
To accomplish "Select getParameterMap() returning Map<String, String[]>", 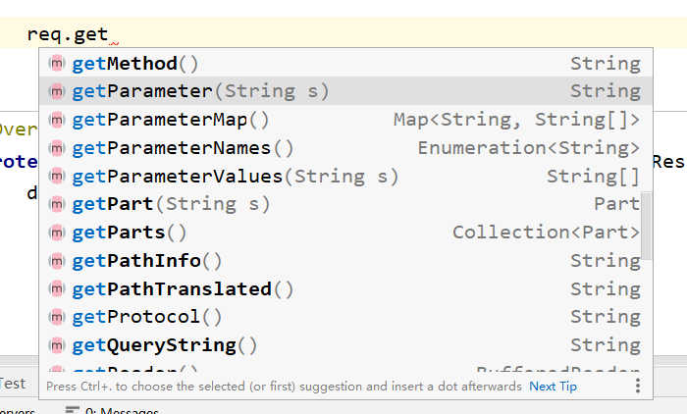I will 171,120.
